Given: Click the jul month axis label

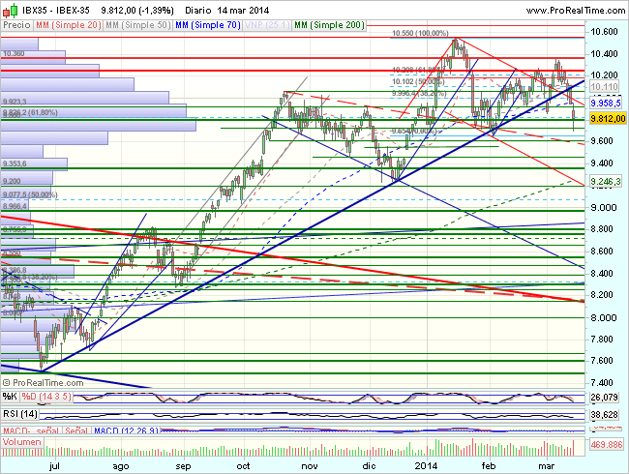Looking at the screenshot, I should (54, 465).
